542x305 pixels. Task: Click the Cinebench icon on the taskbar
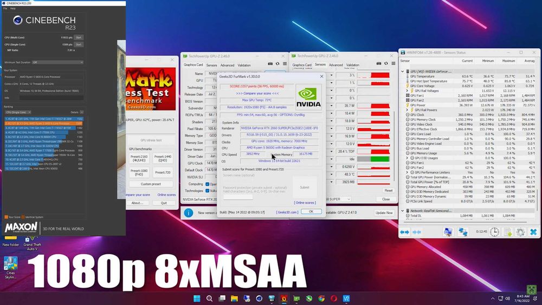coord(259,298)
